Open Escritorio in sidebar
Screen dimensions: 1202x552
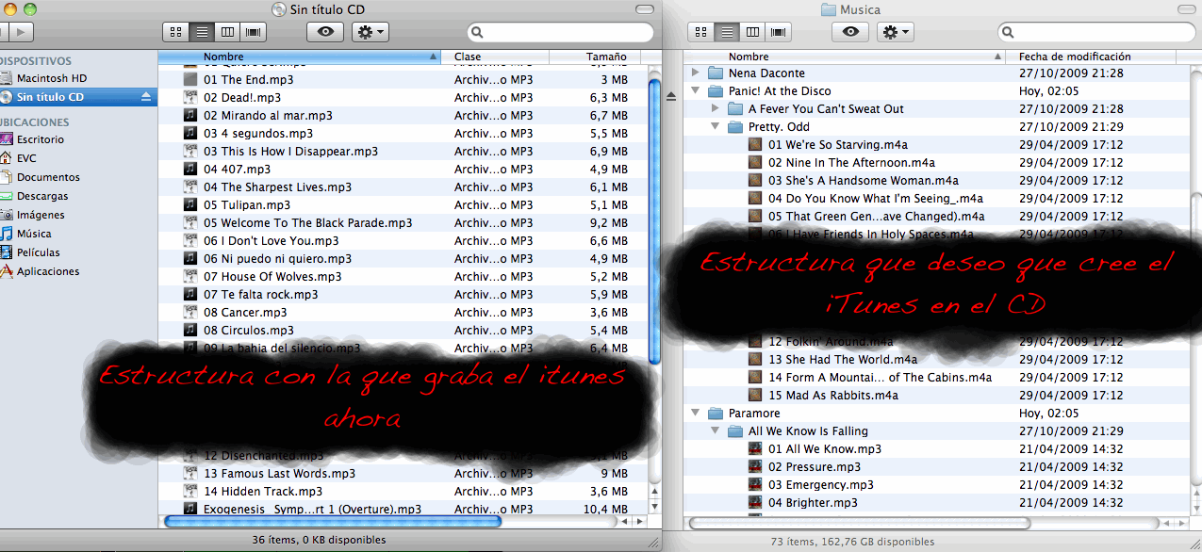[x=41, y=139]
